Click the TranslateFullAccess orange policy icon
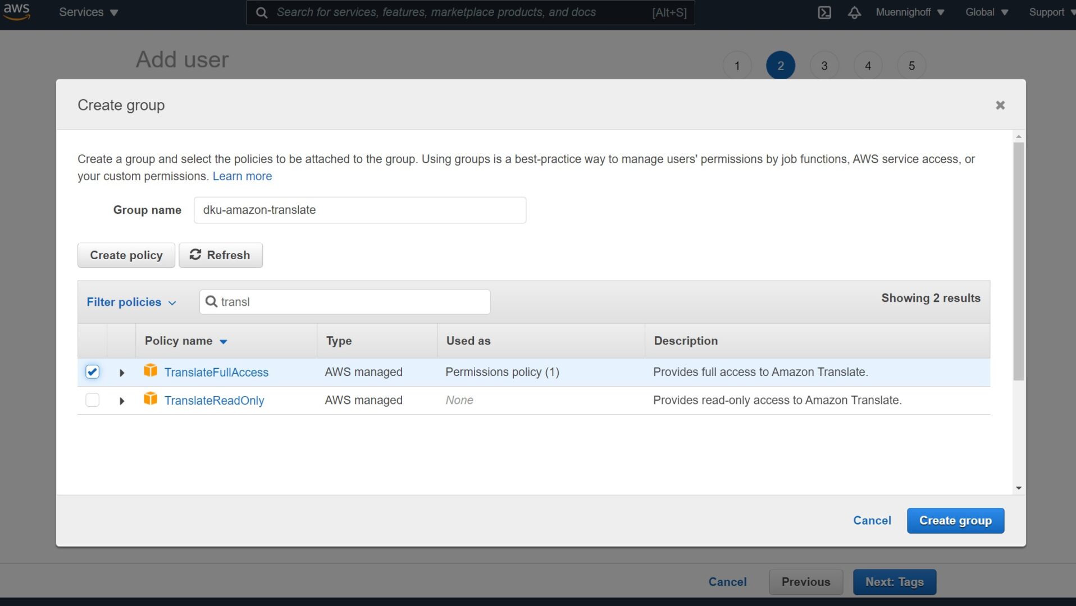The height and width of the screenshot is (606, 1076). [x=150, y=371]
